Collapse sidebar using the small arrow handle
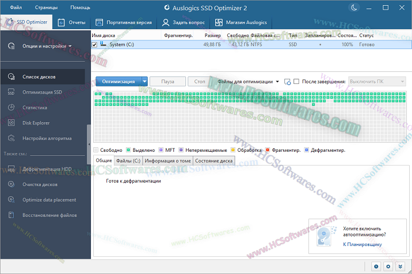This screenshot has height=274, width=412. point(89,144)
